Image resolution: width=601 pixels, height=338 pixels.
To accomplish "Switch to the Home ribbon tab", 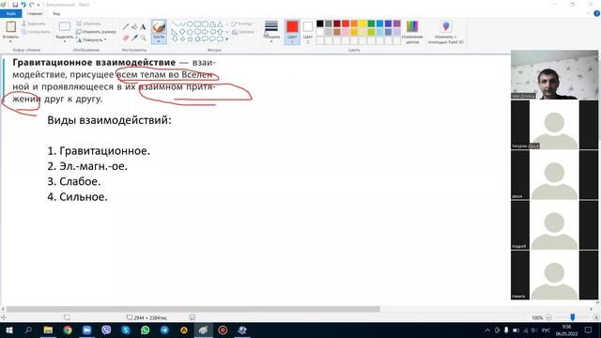I will pyautogui.click(x=35, y=13).
